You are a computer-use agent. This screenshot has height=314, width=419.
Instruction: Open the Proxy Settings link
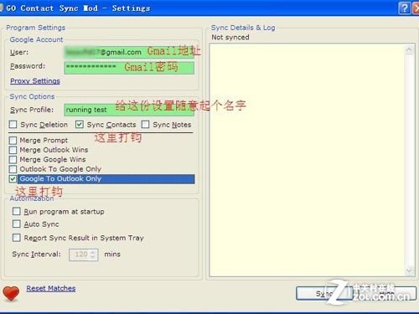[35, 81]
